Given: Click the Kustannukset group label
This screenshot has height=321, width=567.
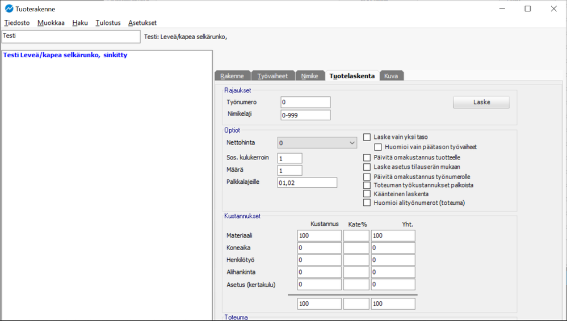Looking at the screenshot, I should coord(242,216).
